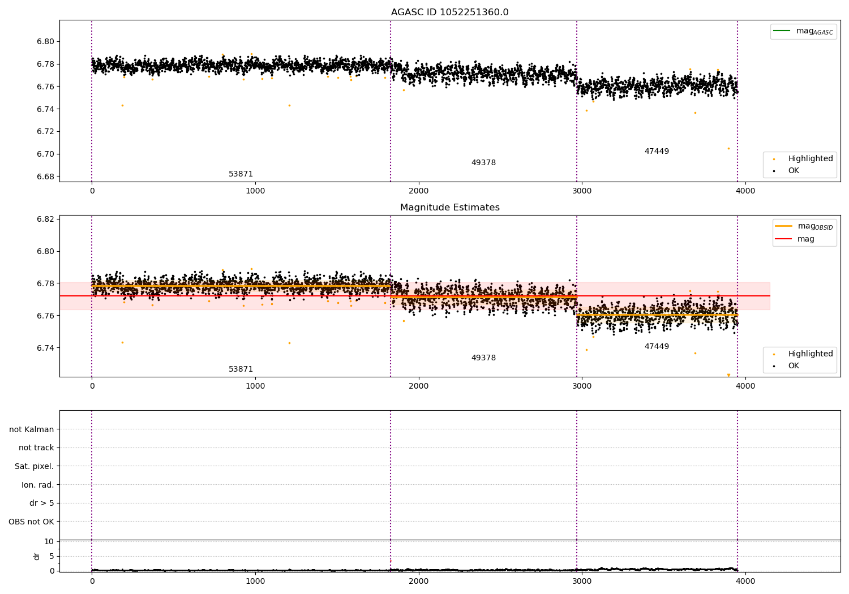Click the label 49378 in the top plot
The image size is (849, 594).
(483, 163)
